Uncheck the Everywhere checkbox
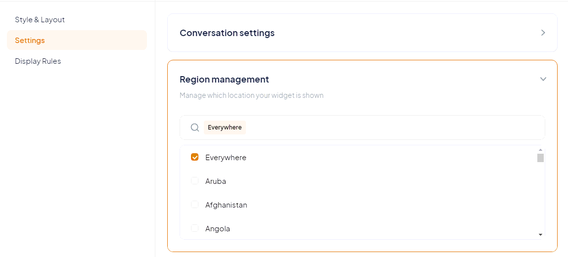 (195, 157)
